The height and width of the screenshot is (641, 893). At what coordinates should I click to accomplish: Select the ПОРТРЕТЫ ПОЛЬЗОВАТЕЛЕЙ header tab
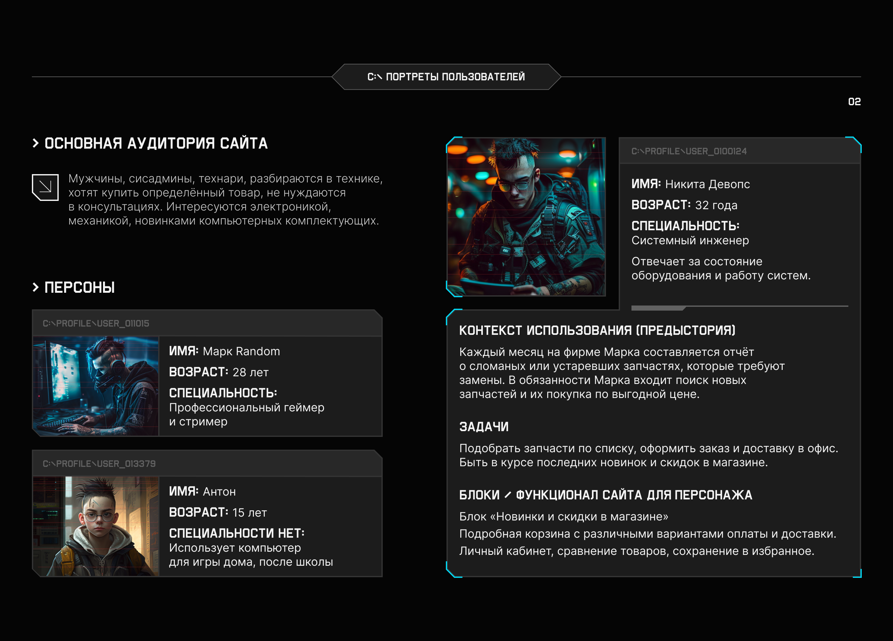point(446,77)
